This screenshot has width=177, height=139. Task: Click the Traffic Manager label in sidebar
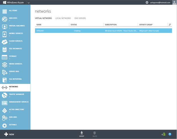(x=16, y=94)
